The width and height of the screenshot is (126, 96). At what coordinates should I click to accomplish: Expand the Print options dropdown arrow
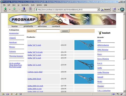point(118,10)
